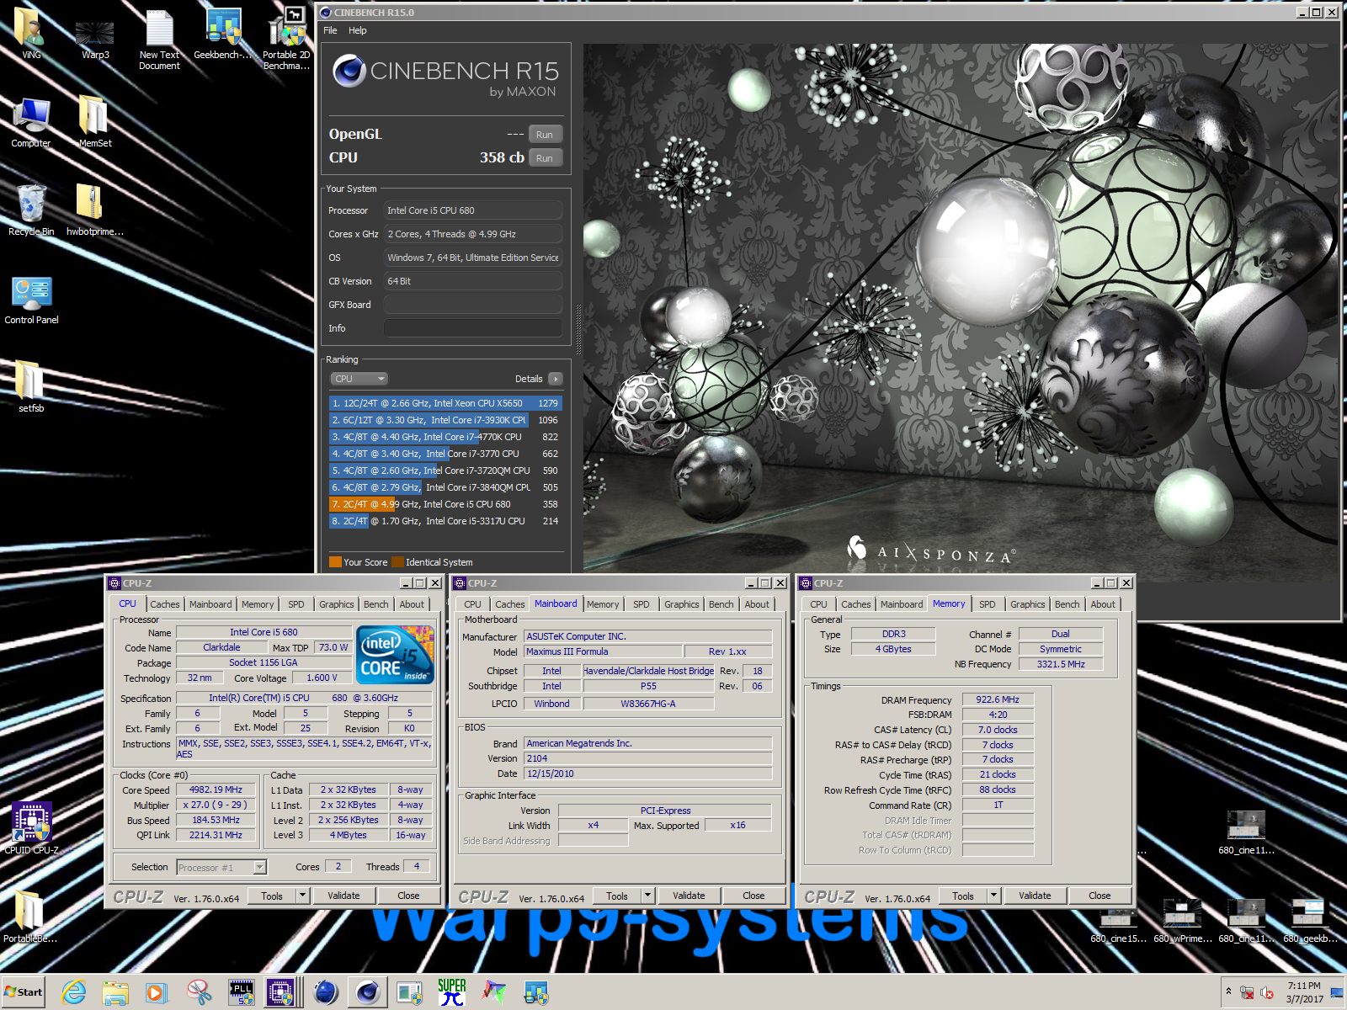Switch to the Cinebench R15 taskbar button

point(367,992)
